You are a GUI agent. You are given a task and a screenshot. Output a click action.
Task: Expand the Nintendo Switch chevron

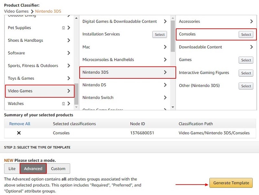[165, 97]
